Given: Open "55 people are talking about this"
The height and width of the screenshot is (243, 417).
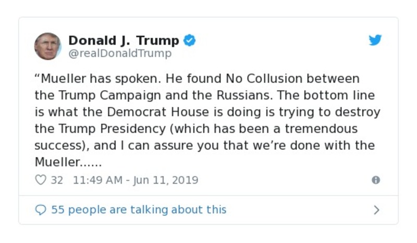Looking at the screenshot, I should pyautogui.click(x=139, y=210).
